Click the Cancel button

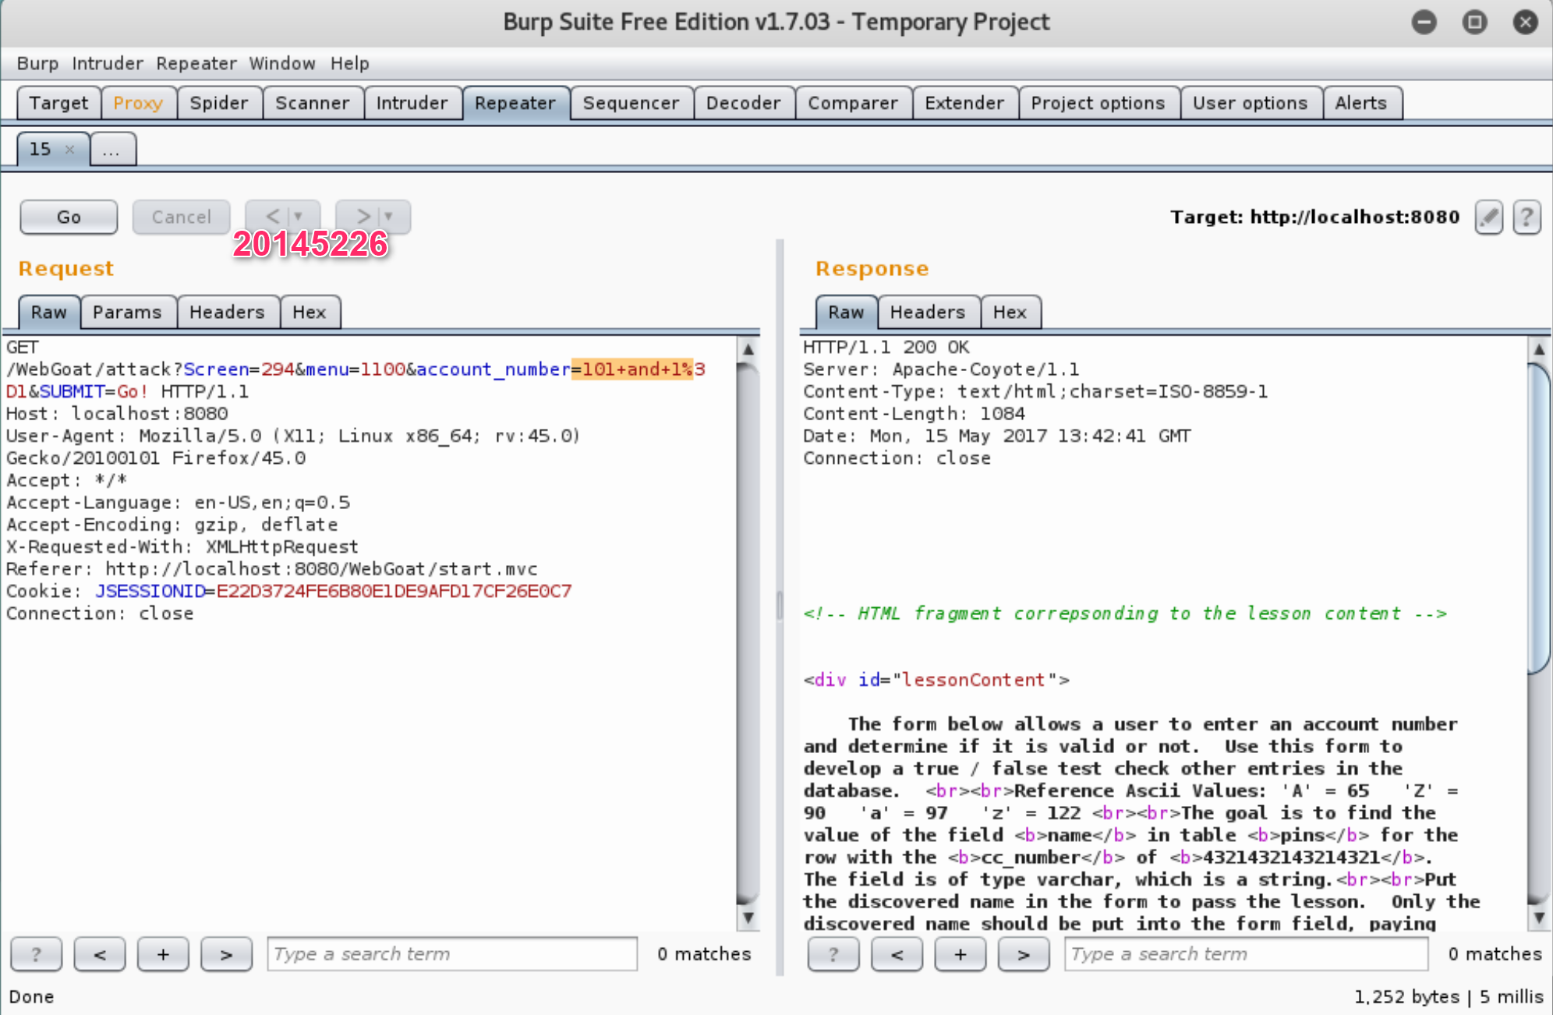coord(181,217)
